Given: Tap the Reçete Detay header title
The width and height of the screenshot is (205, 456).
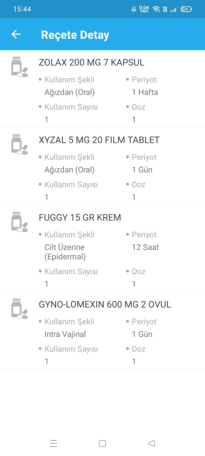Looking at the screenshot, I should click(75, 35).
